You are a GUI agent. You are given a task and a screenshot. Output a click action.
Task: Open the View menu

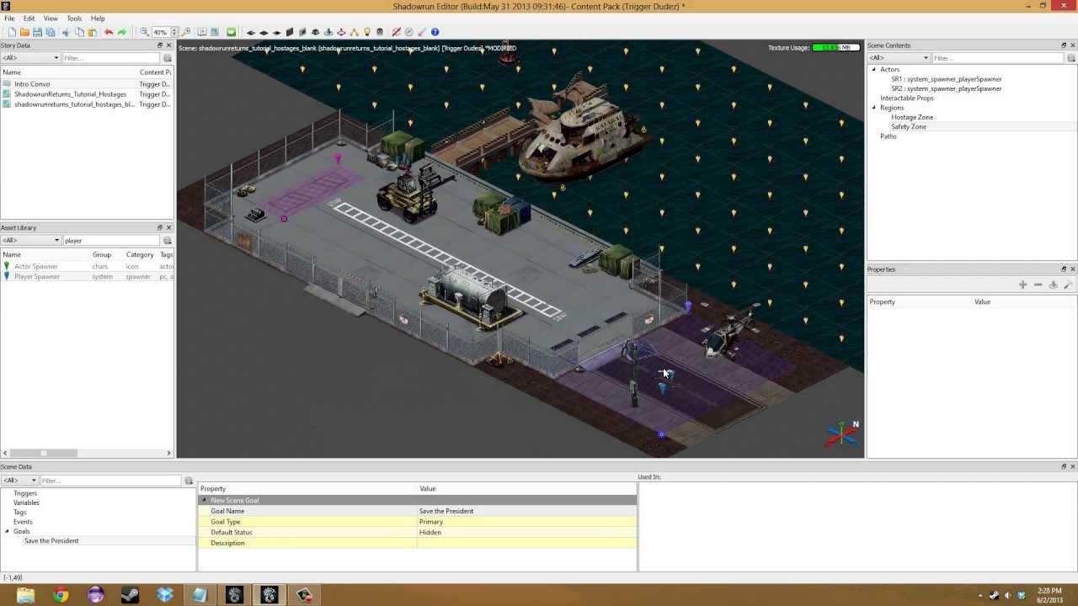51,19
